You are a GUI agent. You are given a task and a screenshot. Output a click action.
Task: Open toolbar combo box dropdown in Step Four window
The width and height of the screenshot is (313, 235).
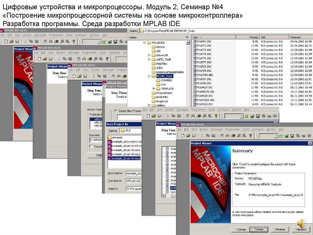click(241, 116)
